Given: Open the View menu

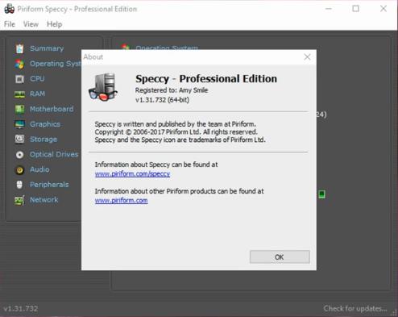Looking at the screenshot, I should 31,24.
